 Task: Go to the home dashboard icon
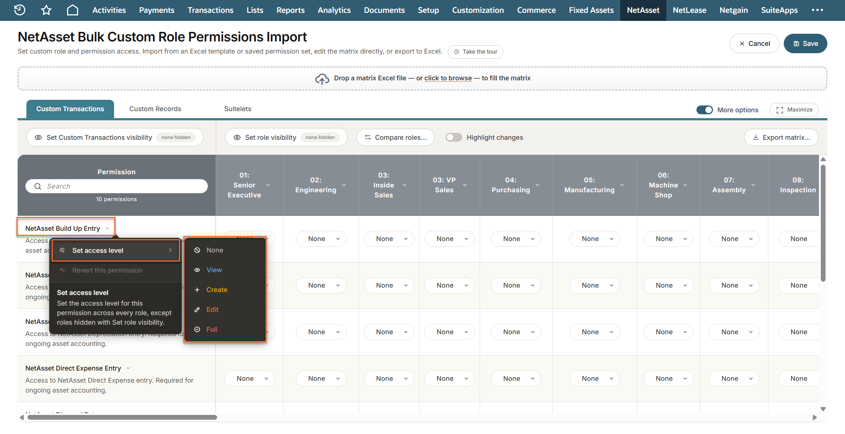(73, 10)
